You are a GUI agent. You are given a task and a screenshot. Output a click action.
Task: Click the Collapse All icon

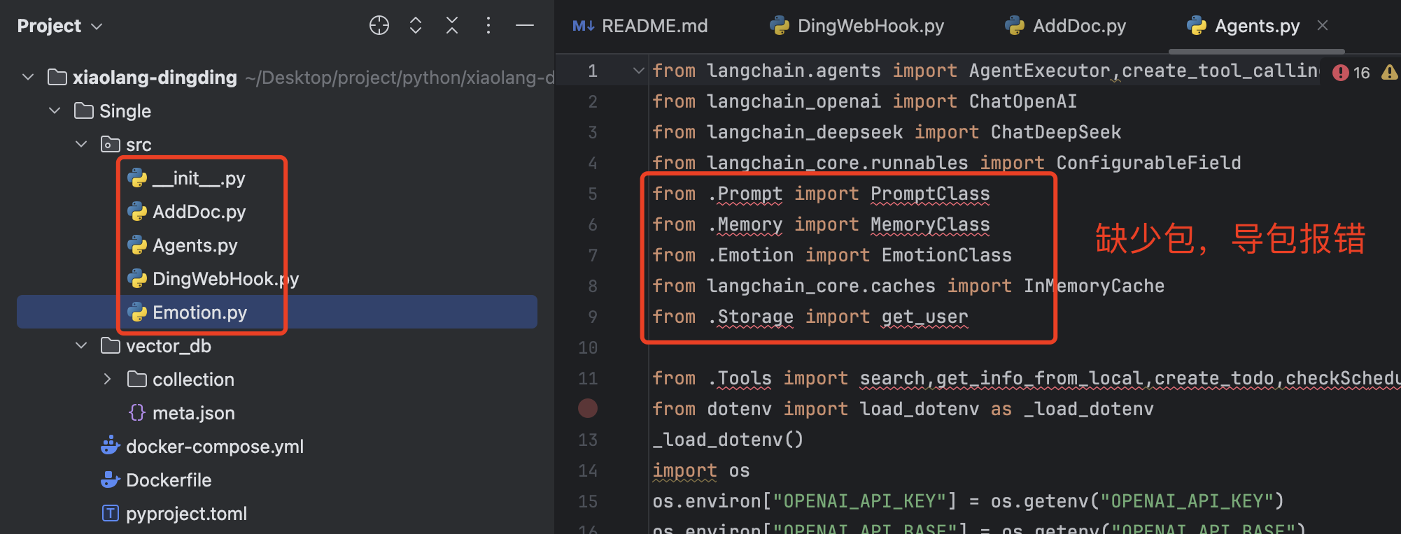point(452,26)
